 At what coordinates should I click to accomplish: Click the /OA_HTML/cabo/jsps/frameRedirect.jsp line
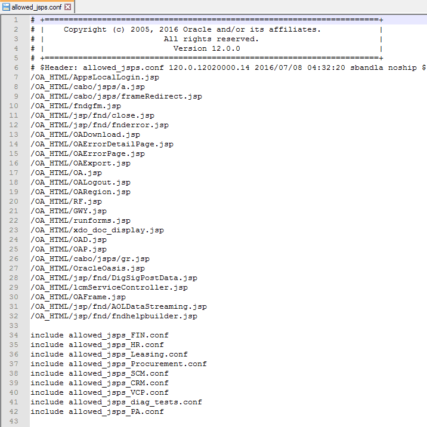click(116, 96)
